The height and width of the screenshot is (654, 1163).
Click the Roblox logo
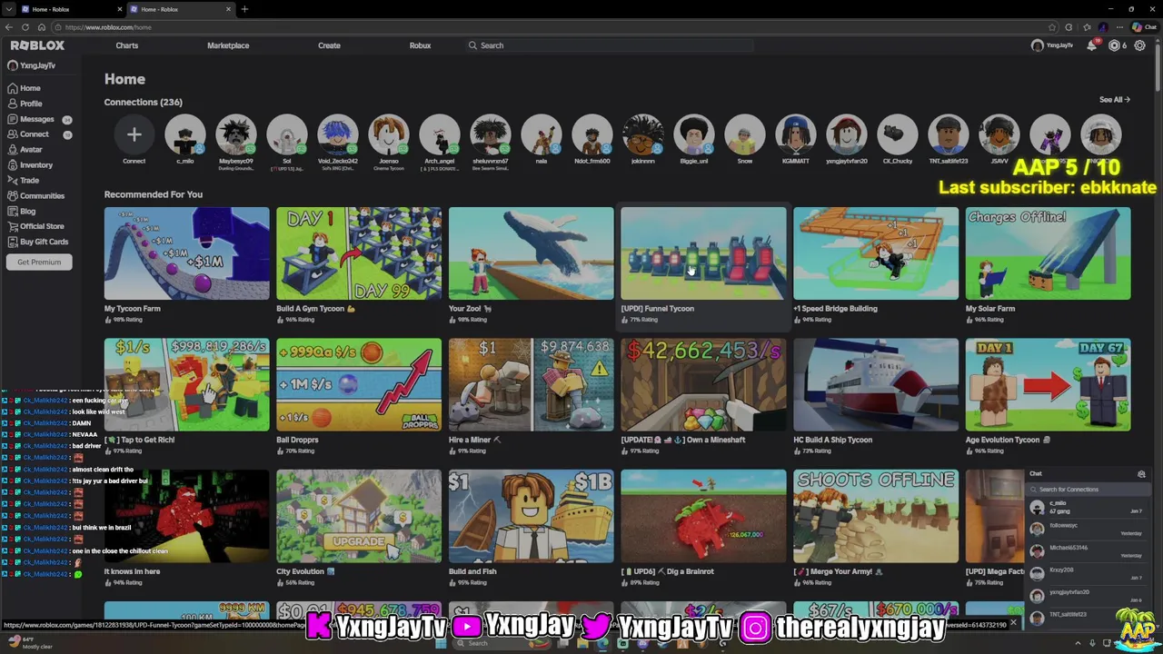[37, 45]
